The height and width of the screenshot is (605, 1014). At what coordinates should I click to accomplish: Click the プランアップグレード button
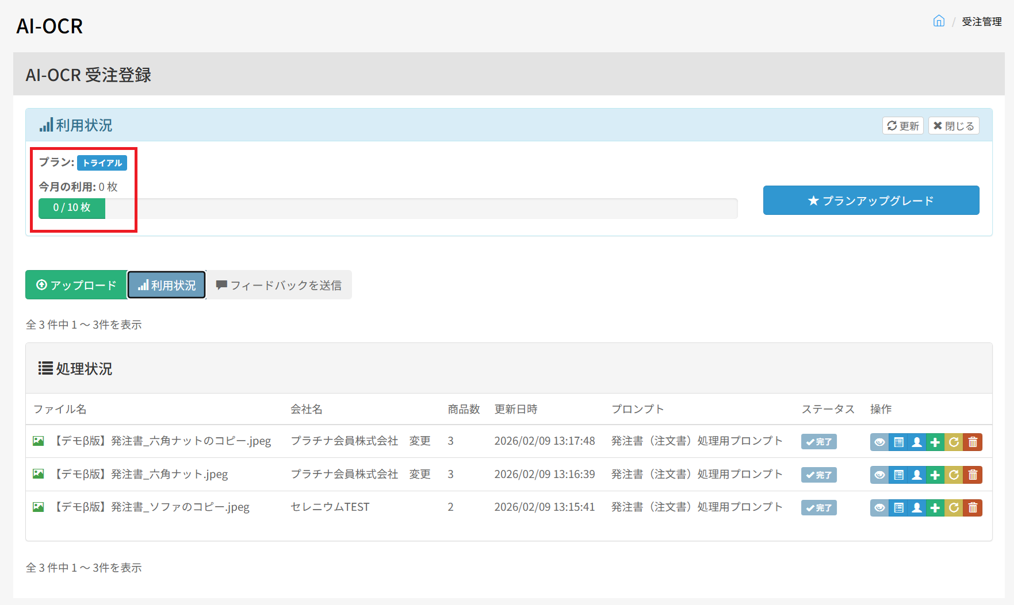pyautogui.click(x=871, y=201)
